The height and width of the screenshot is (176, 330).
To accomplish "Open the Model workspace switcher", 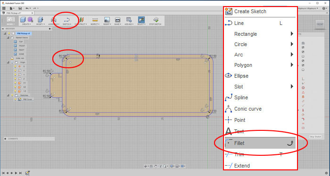I will coord(10,21).
